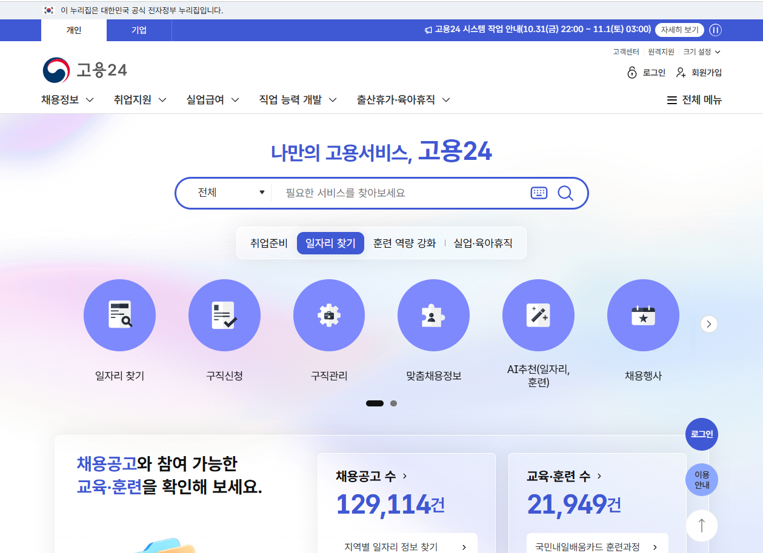Open the 고객센터 link
Screen dimensions: 763x553
coord(627,52)
